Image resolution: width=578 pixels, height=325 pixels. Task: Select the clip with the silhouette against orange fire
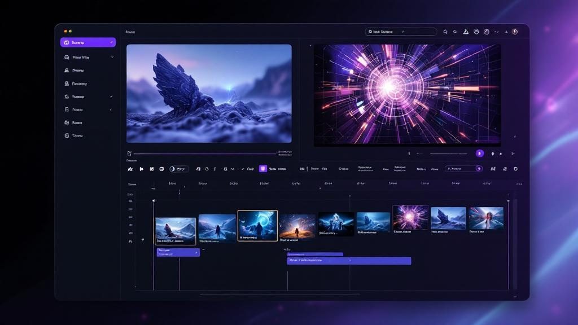(297, 227)
